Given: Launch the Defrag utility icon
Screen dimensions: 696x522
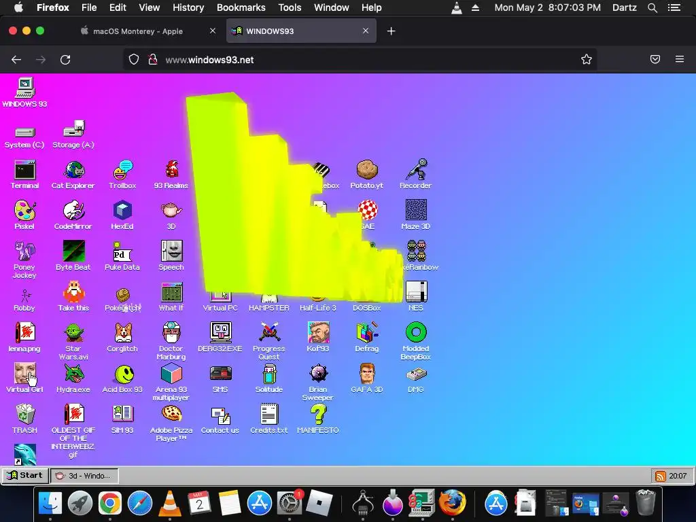Looking at the screenshot, I should [x=367, y=332].
